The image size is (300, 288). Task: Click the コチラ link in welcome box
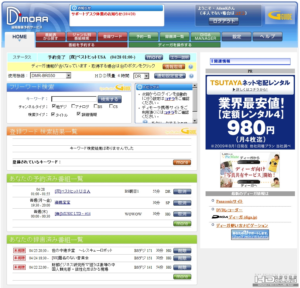[x=240, y=13]
